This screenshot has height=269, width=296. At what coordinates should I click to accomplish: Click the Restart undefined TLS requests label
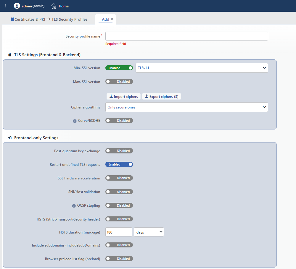(x=75, y=165)
